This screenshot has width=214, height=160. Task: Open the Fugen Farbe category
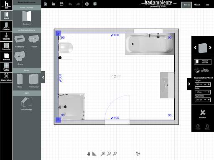click(x=6, y=67)
